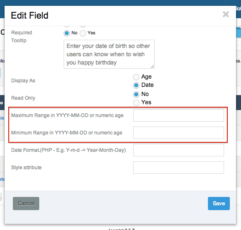Screen dimensions: 241x230
Task: Click the Edit Field dialog title
Action: tap(29, 15)
